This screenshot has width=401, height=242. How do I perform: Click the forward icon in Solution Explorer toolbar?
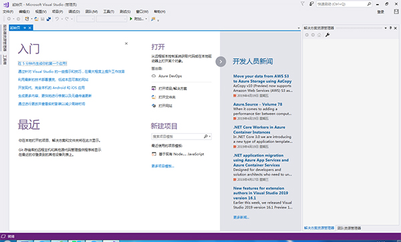[313, 35]
